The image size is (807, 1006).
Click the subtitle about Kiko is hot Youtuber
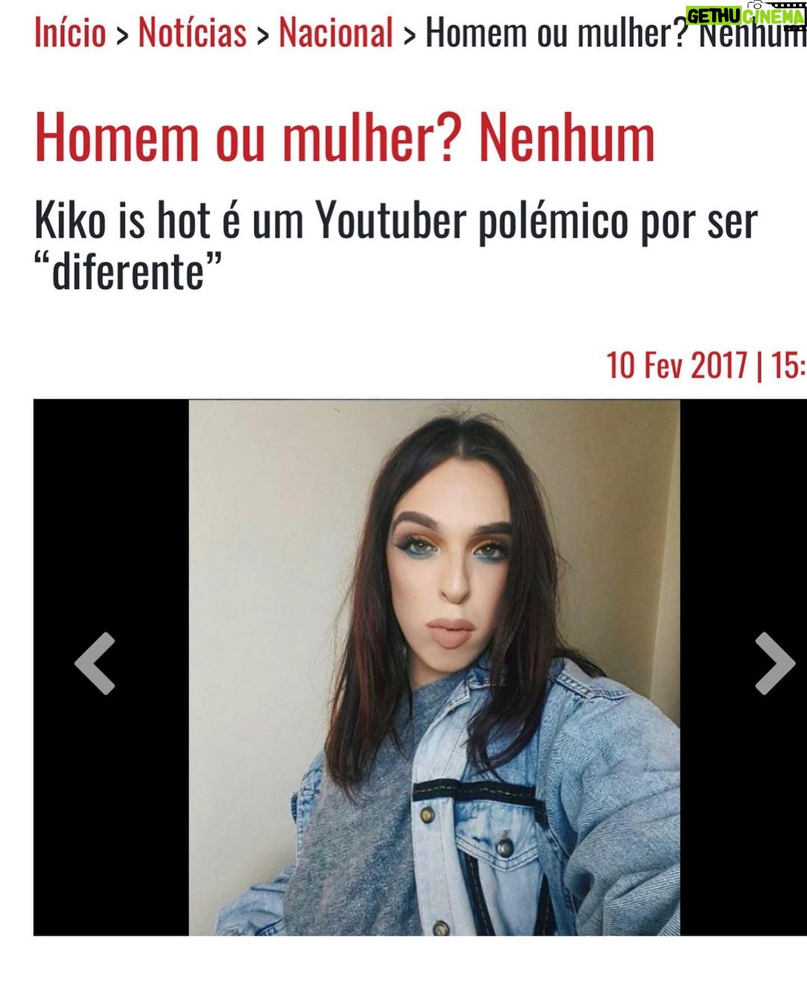pyautogui.click(x=396, y=246)
